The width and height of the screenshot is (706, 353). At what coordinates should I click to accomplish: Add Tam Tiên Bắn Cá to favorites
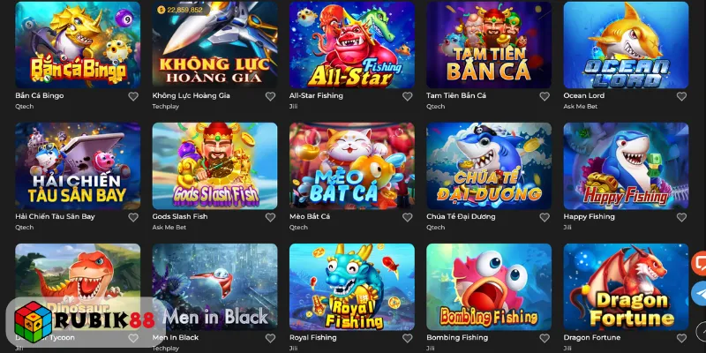pos(545,96)
